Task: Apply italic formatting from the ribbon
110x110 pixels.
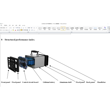Action: click(x=2, y=30)
